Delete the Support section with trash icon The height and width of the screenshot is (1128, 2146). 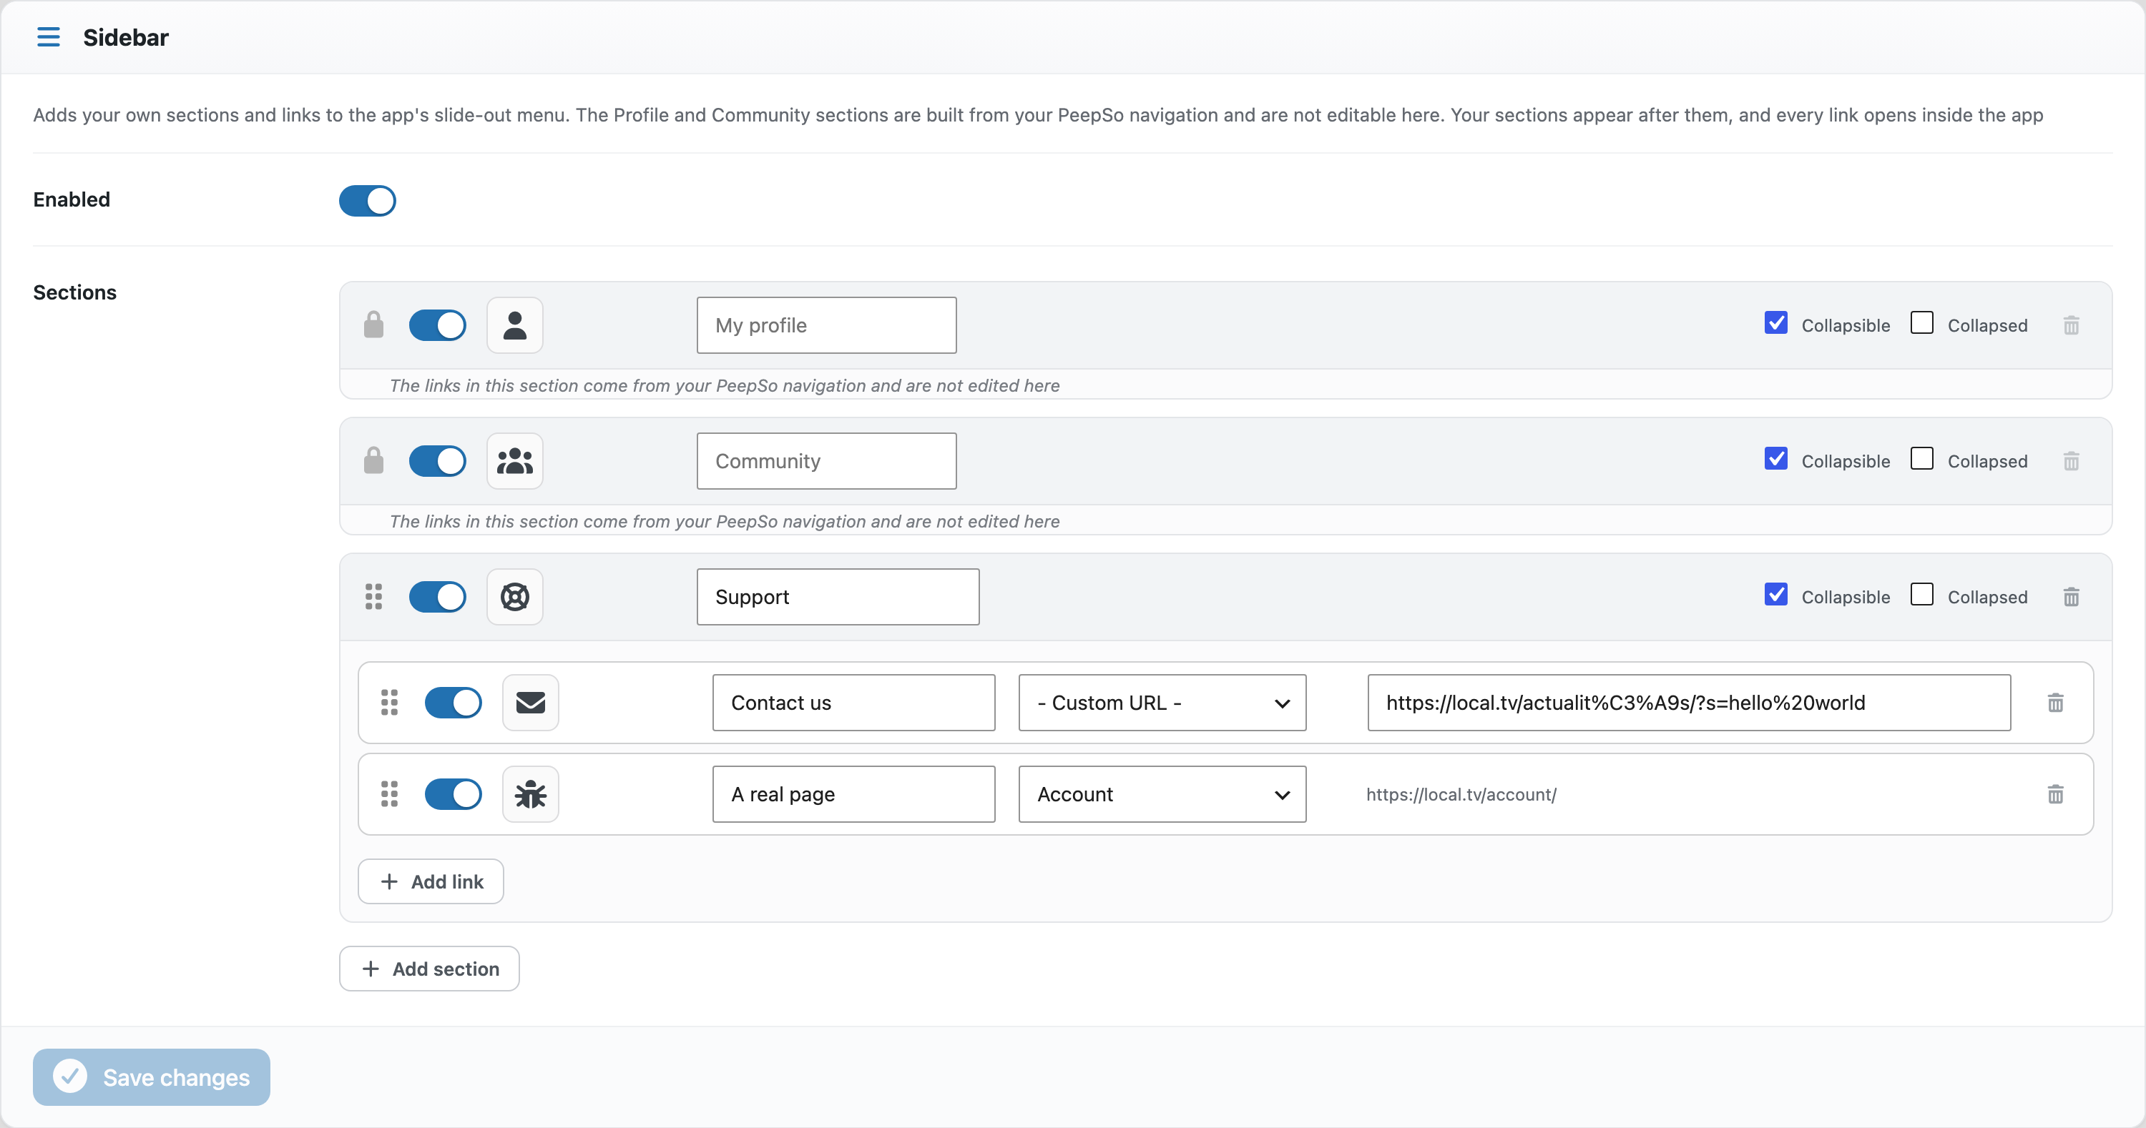click(2071, 596)
